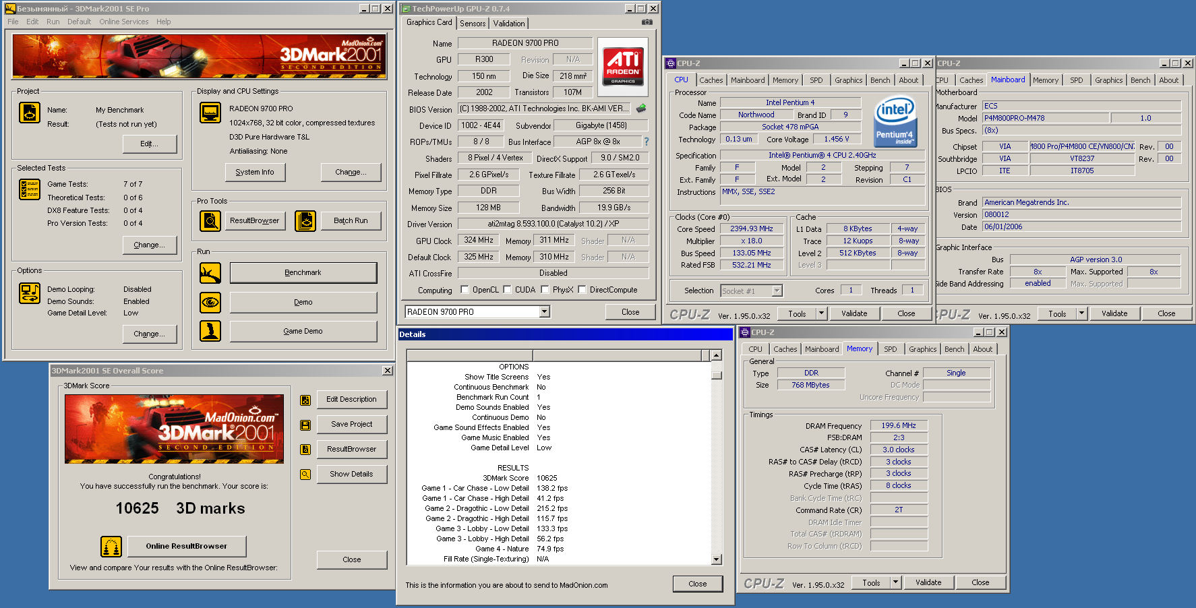
Task: Click the eye icon beside the Demo button
Action: 210,303
